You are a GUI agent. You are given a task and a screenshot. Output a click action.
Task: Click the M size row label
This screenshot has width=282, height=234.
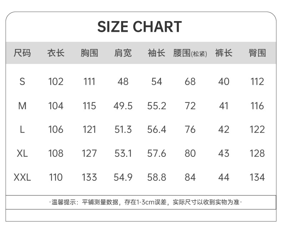22,106
